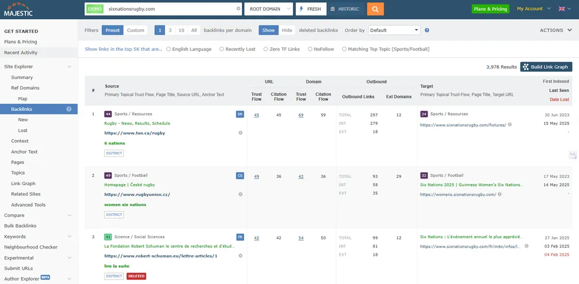Click the 'lire la suite' anchor text
Image resolution: width=579 pixels, height=284 pixels.
(117, 266)
